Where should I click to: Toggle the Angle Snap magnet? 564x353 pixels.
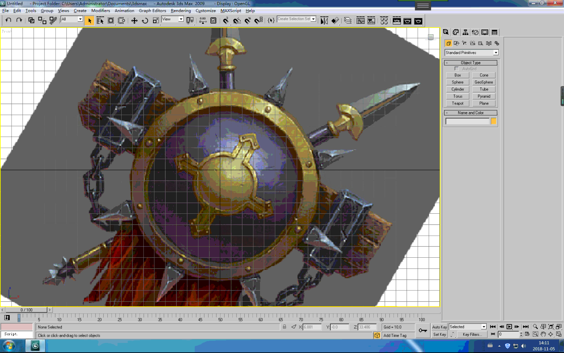(x=237, y=20)
